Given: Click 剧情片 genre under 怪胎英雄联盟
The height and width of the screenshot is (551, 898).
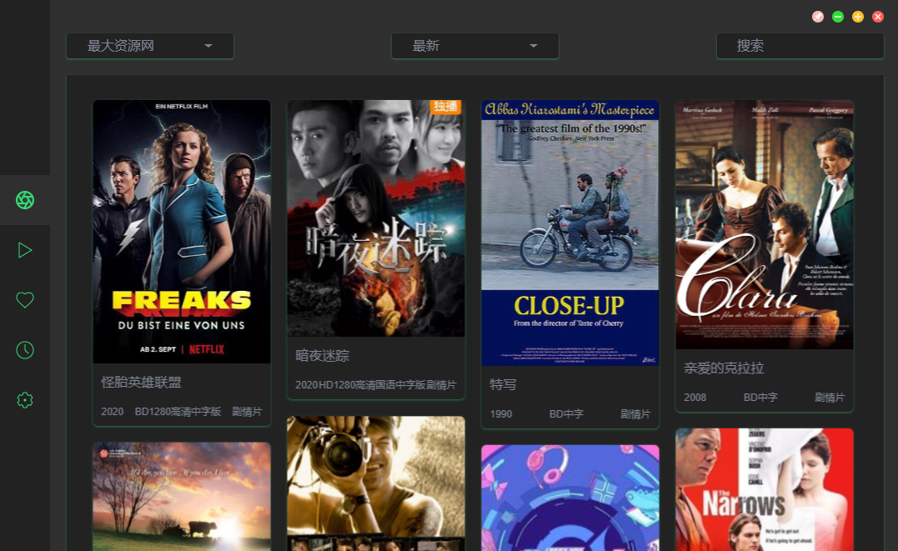Looking at the screenshot, I should [247, 411].
